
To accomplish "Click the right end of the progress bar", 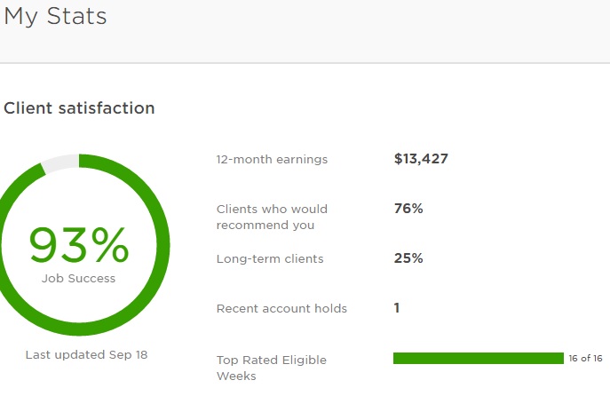I will pyautogui.click(x=560, y=359).
